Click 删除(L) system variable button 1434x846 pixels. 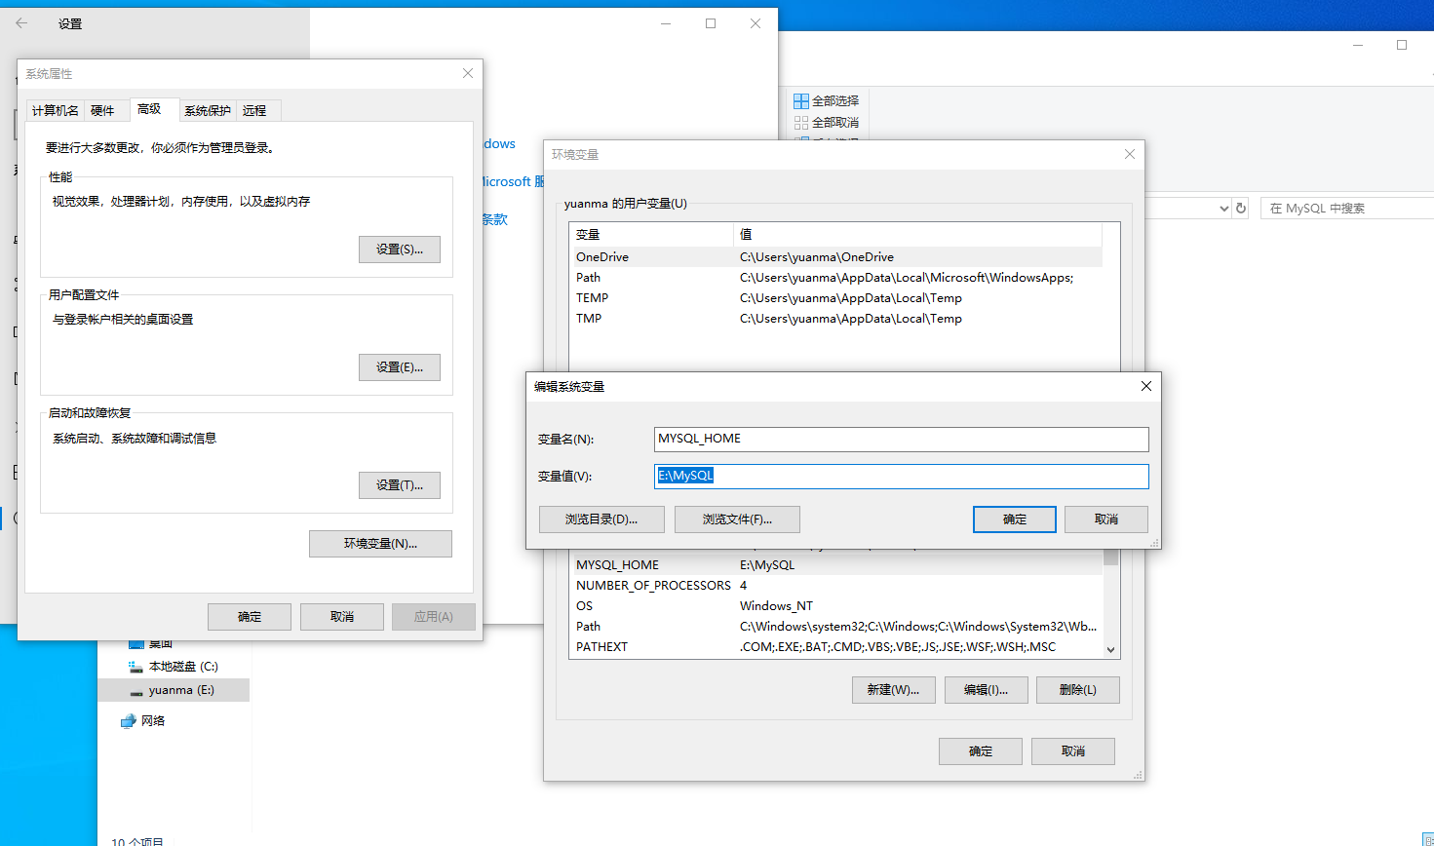(x=1077, y=690)
